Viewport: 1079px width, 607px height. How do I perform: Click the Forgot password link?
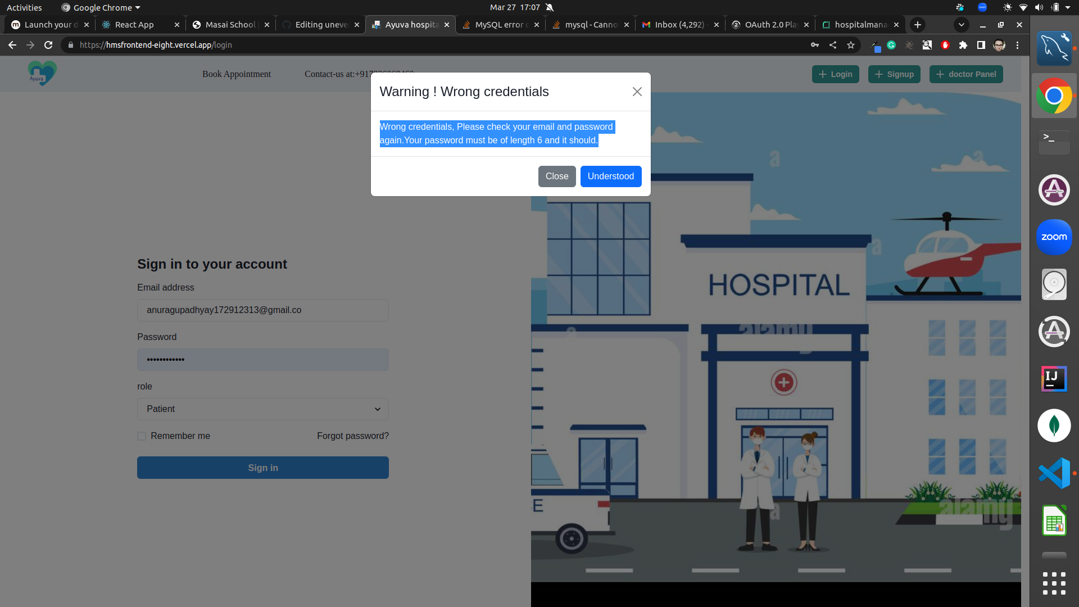(352, 436)
